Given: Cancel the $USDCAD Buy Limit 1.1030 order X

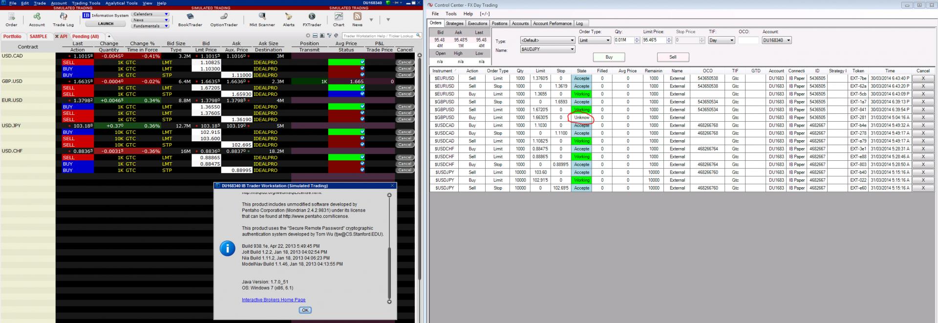Looking at the screenshot, I should click(923, 125).
